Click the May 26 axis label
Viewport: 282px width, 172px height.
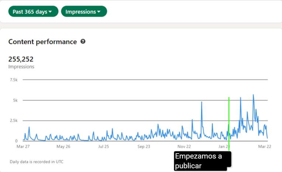tap(63, 147)
